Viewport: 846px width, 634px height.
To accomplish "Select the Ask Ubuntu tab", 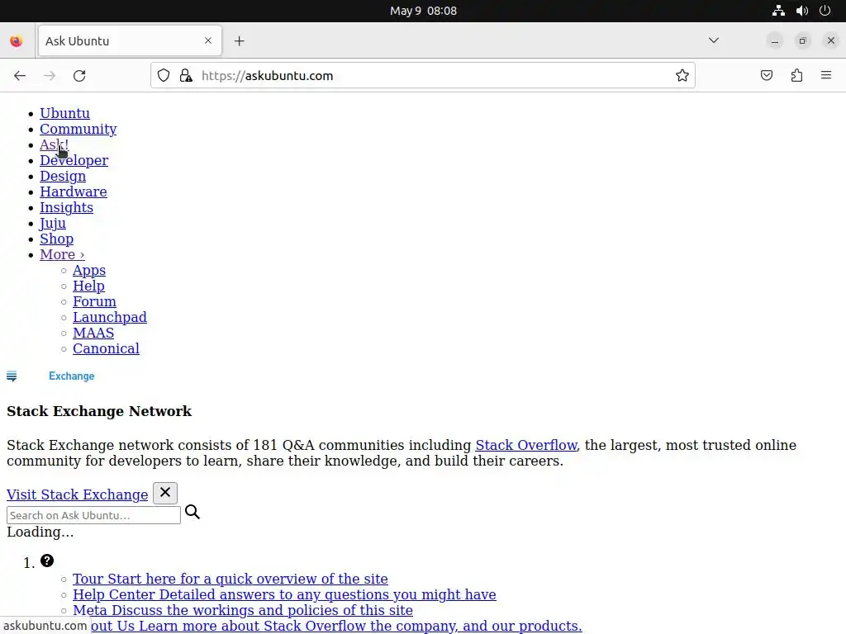I will pyautogui.click(x=130, y=41).
